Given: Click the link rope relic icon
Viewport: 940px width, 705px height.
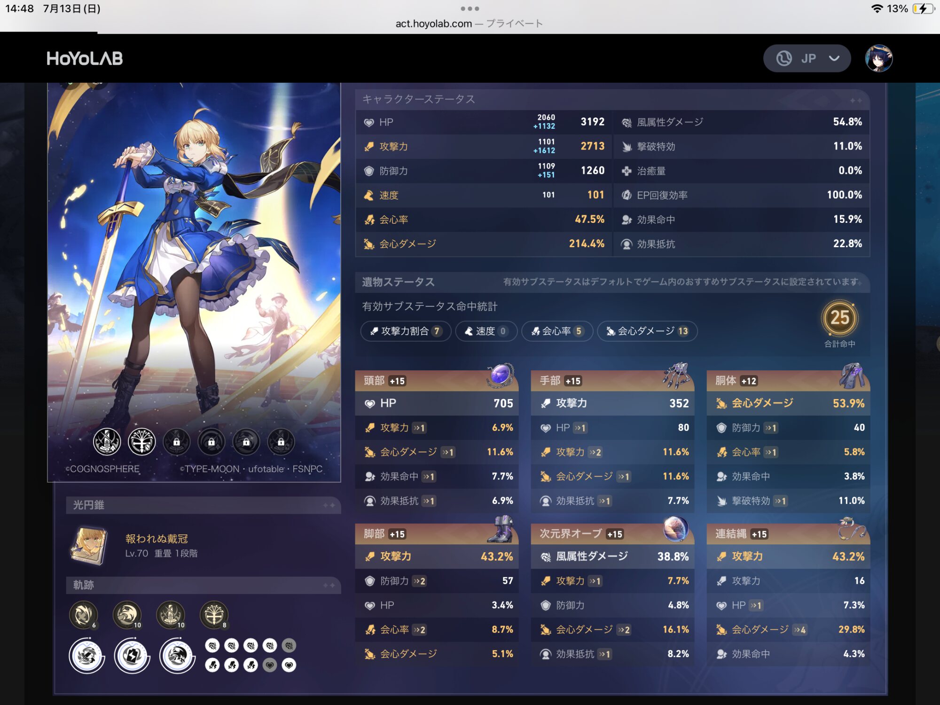Looking at the screenshot, I should (852, 529).
